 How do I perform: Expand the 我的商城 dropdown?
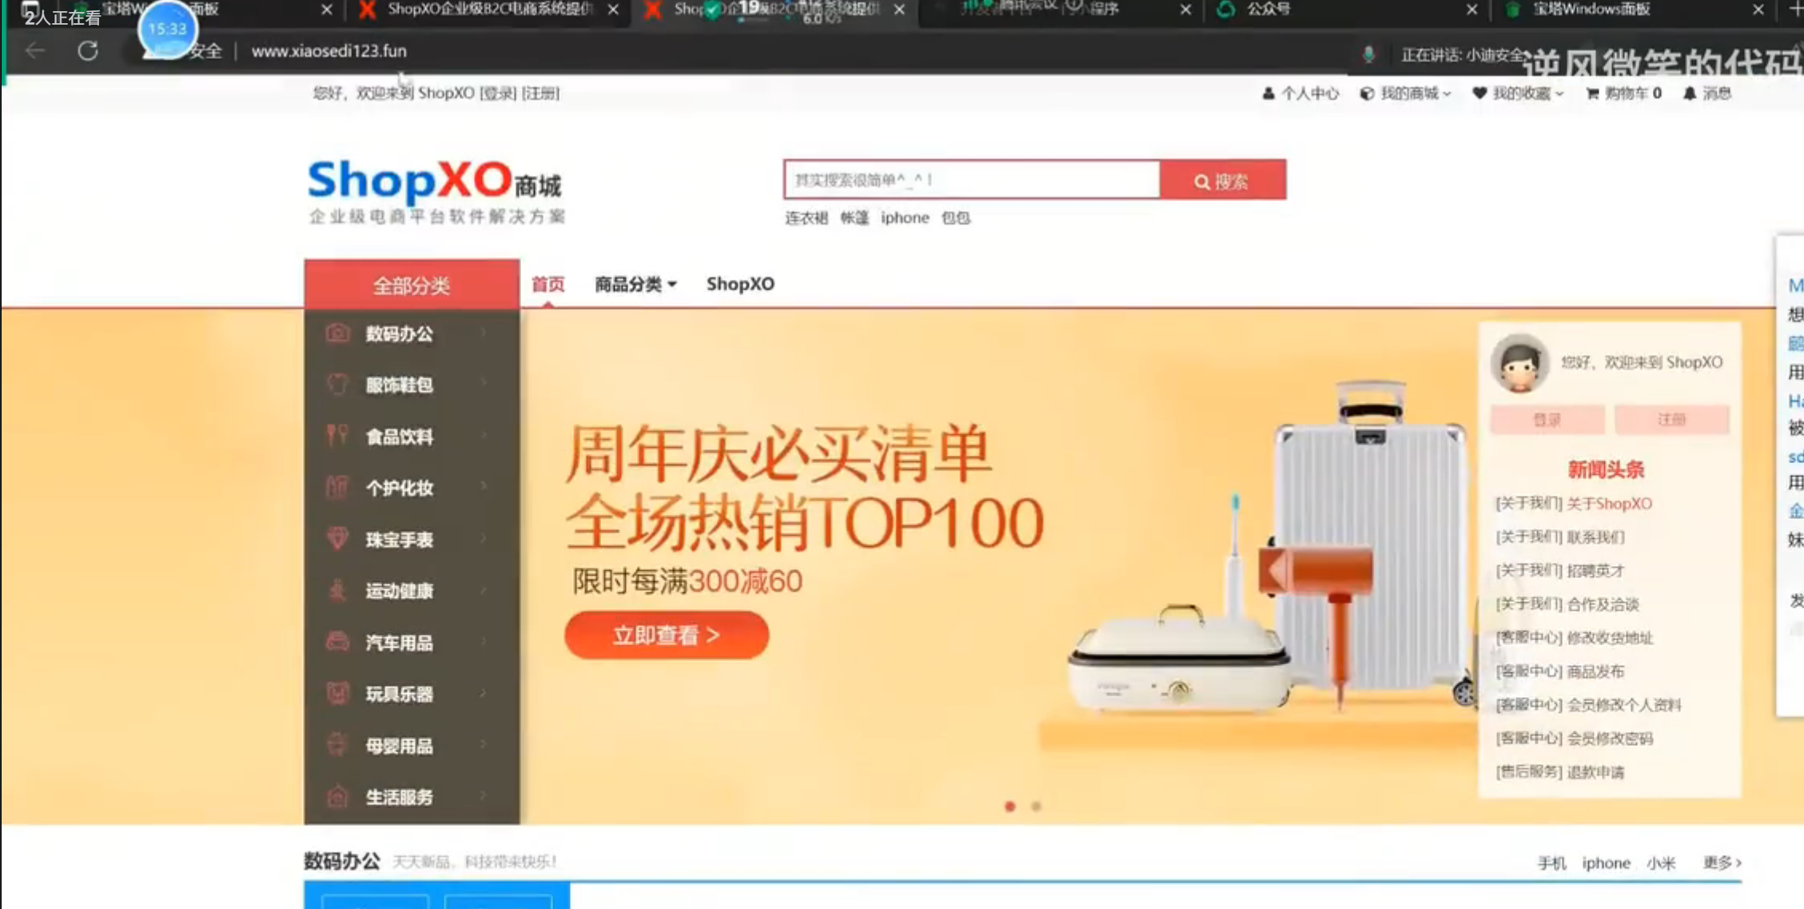coord(1407,94)
